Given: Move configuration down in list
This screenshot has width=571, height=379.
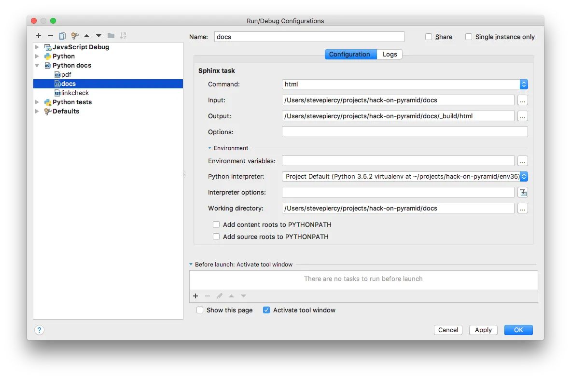Looking at the screenshot, I should point(98,36).
